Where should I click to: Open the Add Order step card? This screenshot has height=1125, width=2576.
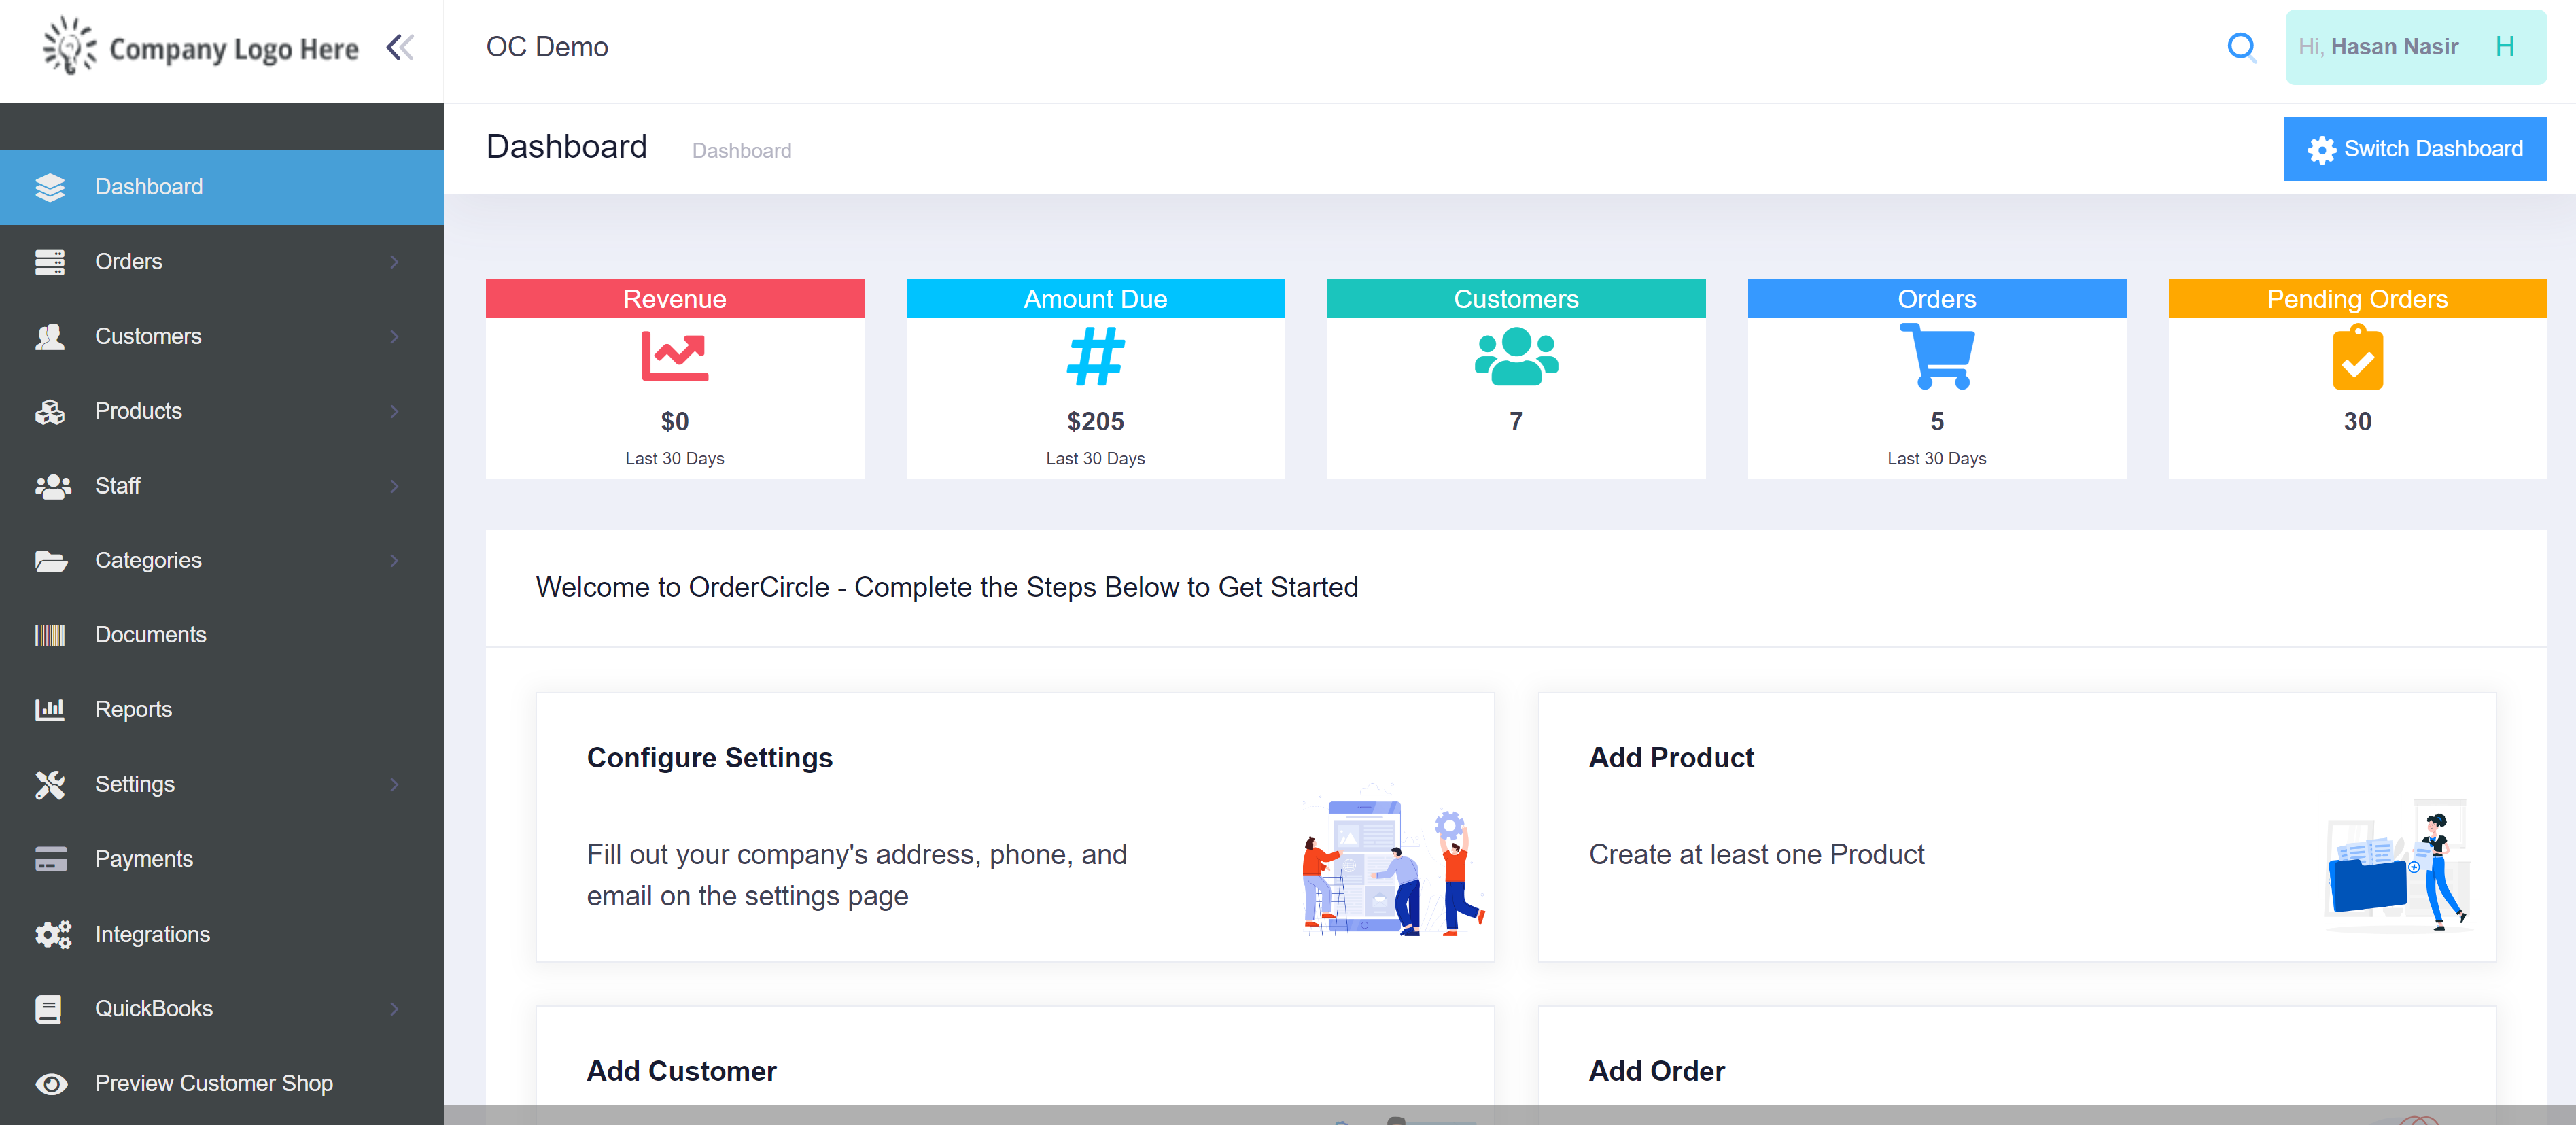tap(2016, 1064)
